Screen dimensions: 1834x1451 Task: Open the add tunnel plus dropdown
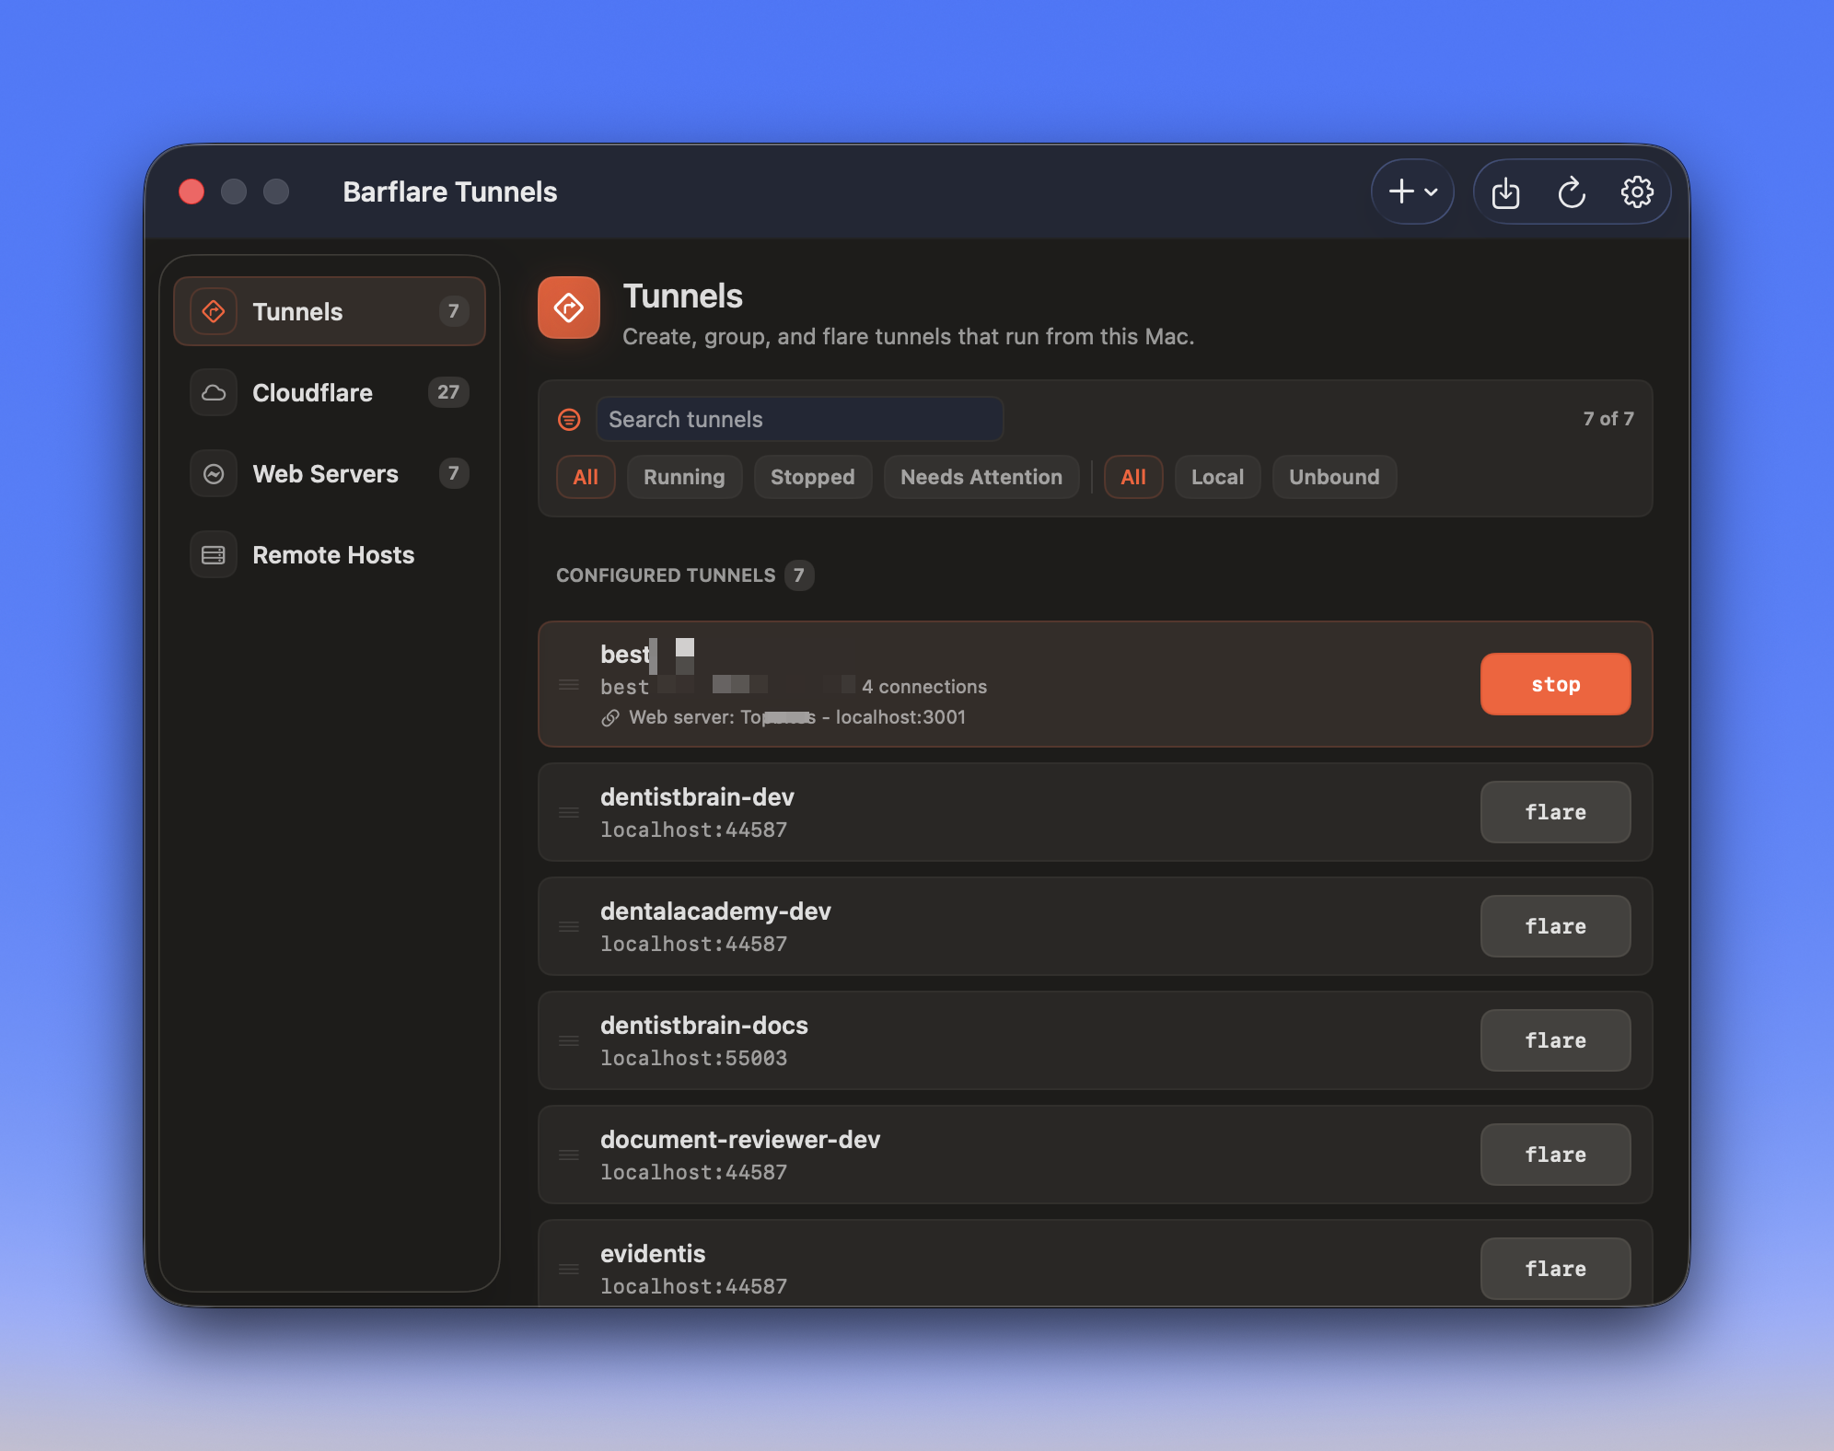pos(1412,192)
